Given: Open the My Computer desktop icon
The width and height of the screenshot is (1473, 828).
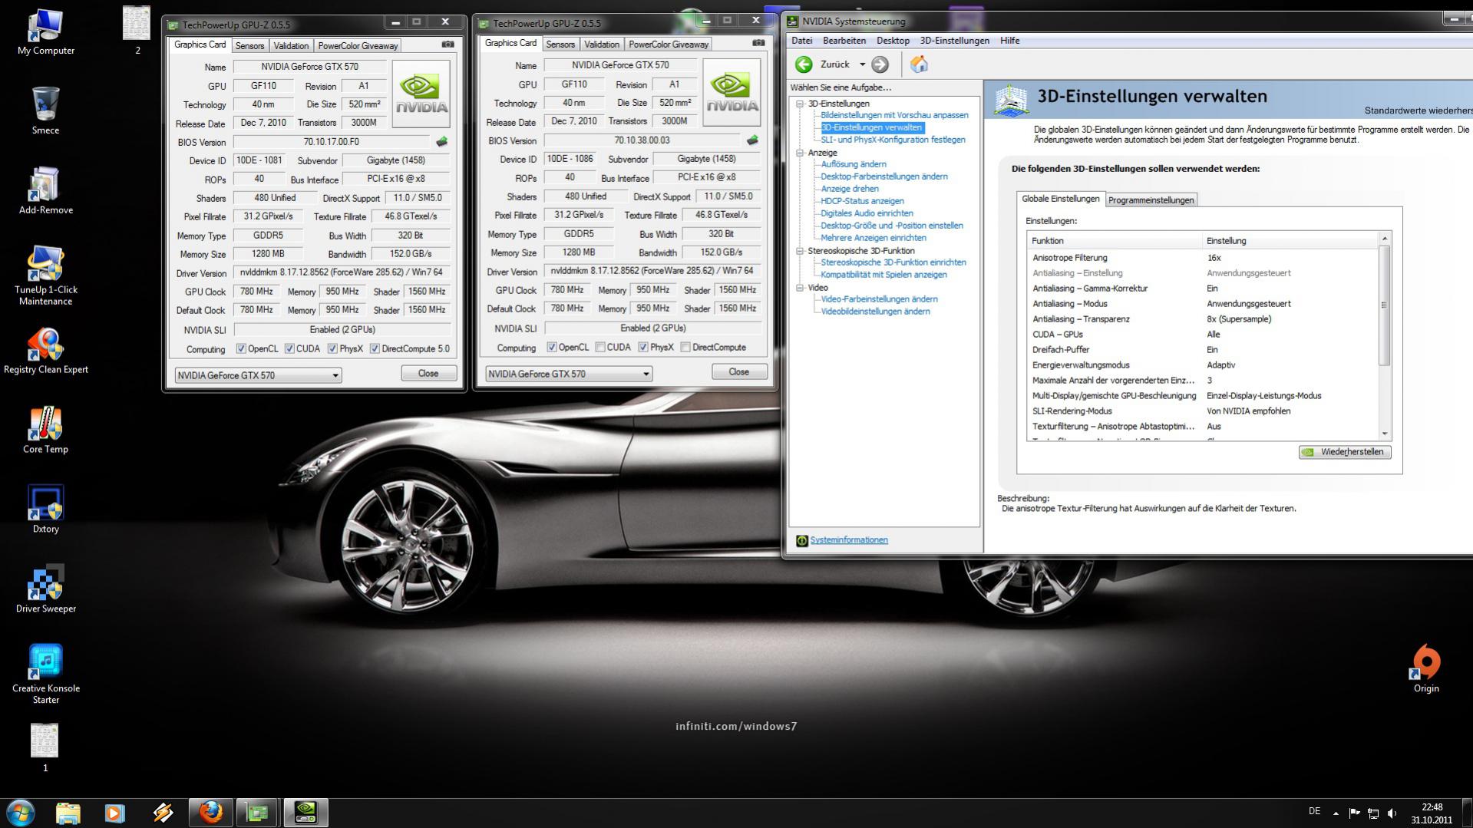Looking at the screenshot, I should [45, 32].
